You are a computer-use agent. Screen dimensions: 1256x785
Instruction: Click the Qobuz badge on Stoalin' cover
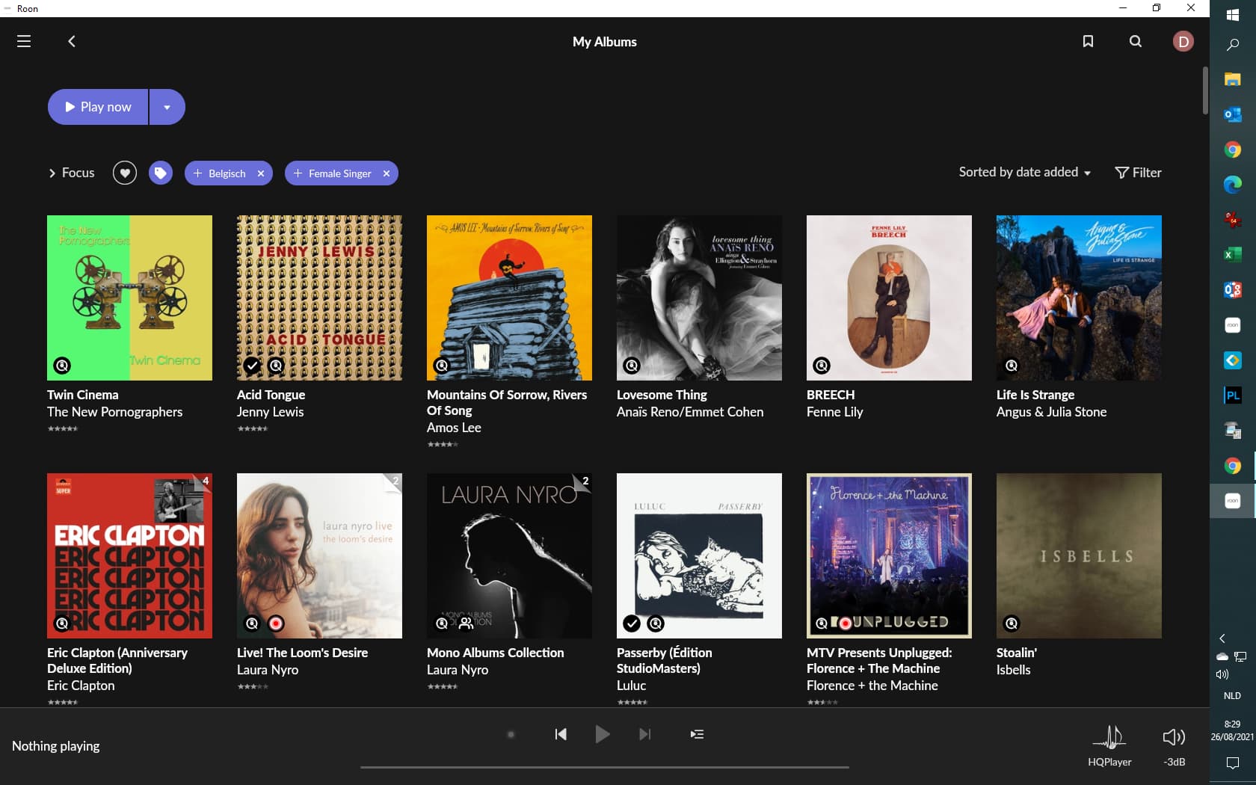tap(1012, 624)
